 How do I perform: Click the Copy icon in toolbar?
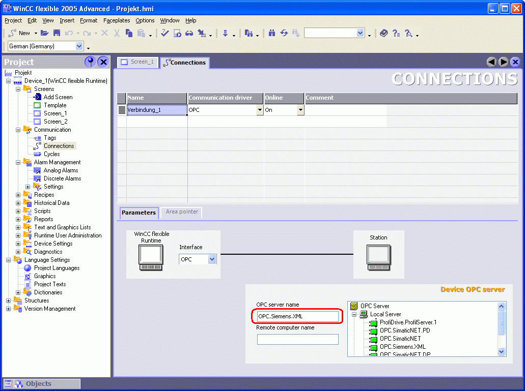coord(129,33)
